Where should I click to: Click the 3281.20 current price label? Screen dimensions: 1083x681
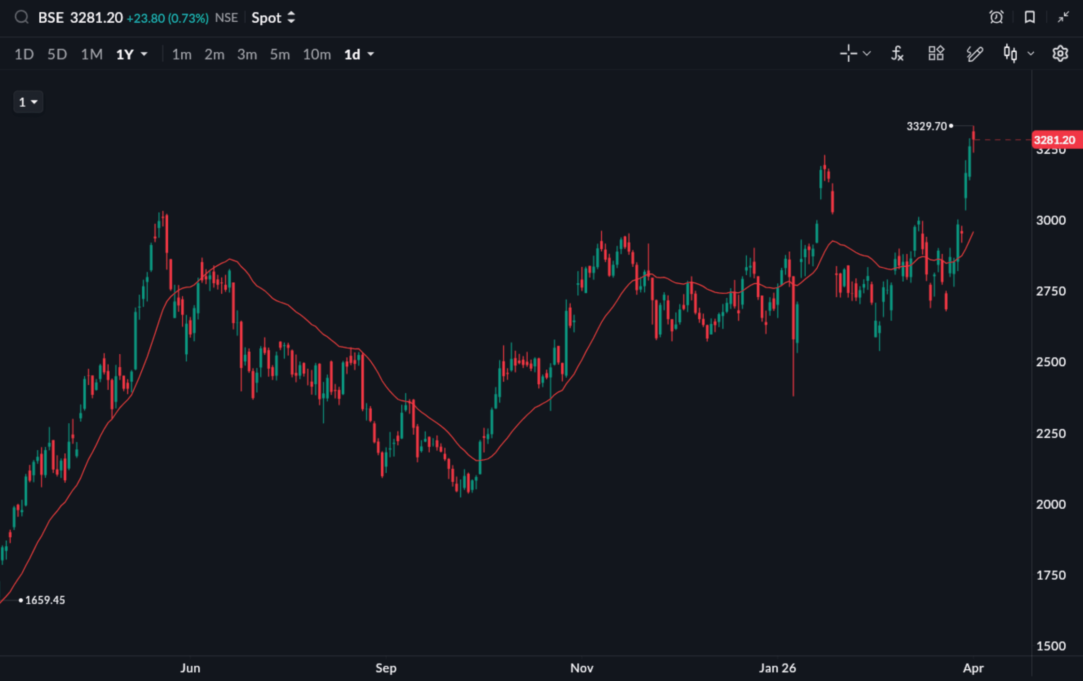1054,140
